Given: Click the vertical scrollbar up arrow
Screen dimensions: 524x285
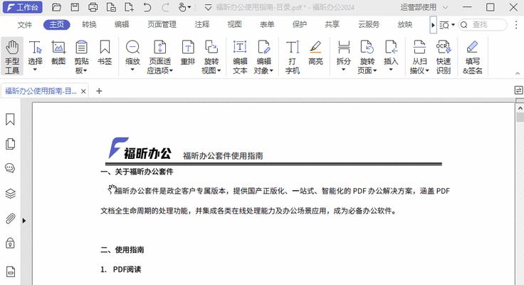Looking at the screenshot, I should [520, 108].
